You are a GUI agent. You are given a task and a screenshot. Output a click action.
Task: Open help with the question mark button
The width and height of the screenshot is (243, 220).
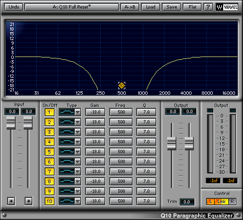[208, 7]
